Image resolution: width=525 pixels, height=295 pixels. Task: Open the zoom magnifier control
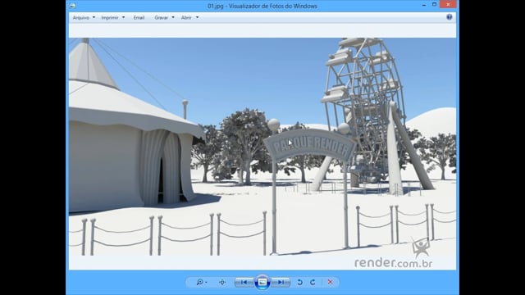click(x=202, y=282)
